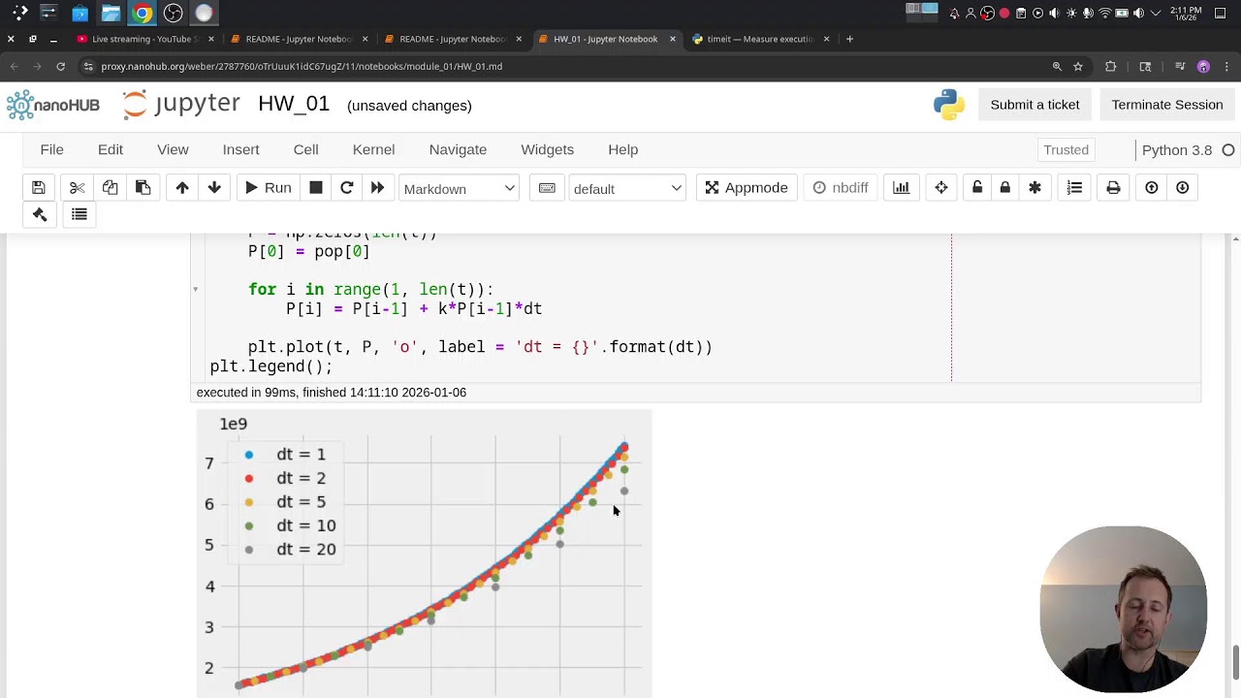
Task: Open the 'default' toolbar dropdown
Action: [627, 188]
